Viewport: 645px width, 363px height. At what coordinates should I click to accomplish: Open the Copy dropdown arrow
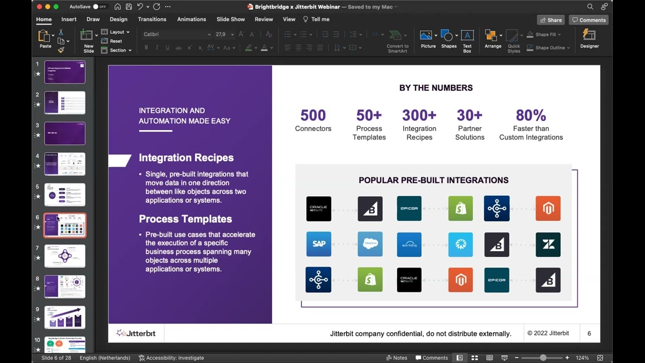pos(68,41)
